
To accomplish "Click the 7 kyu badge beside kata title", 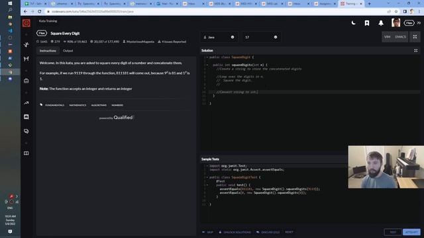I will coord(42,33).
